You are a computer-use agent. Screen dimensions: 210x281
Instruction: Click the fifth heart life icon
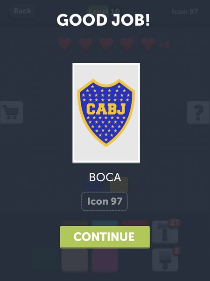[x=148, y=44]
